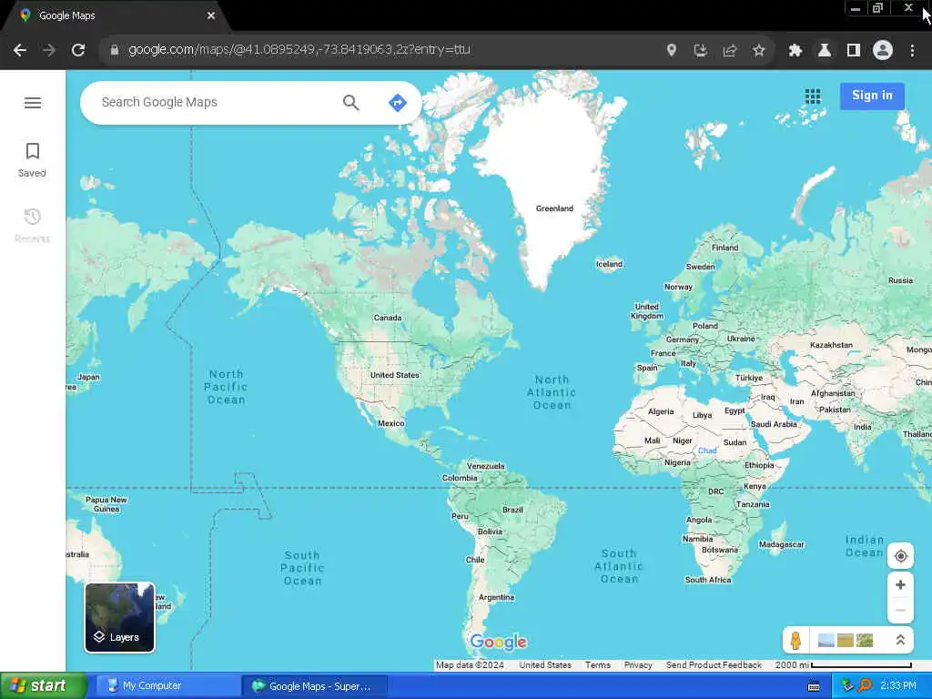Click the Canada label on map
Screen dimensions: 932x699
[x=388, y=318]
